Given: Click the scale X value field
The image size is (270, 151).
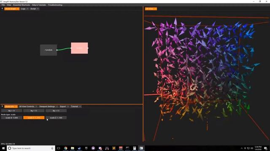Looking at the screenshot, I should [x=11, y=118].
